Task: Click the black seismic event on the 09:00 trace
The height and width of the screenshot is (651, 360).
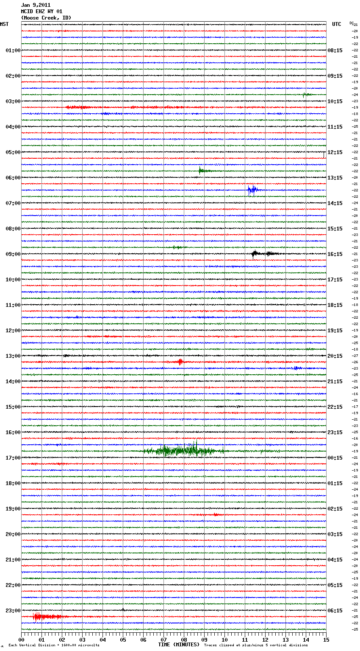Action: tap(266, 254)
